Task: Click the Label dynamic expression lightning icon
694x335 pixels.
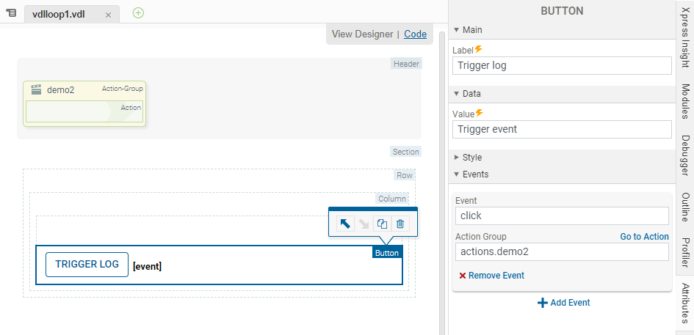Action: [479, 49]
